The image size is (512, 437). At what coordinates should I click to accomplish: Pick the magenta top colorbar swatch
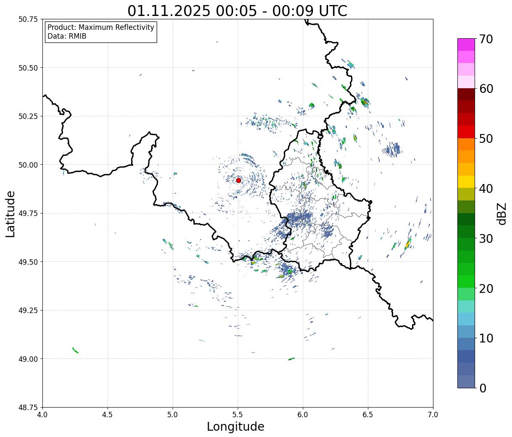tap(466, 45)
